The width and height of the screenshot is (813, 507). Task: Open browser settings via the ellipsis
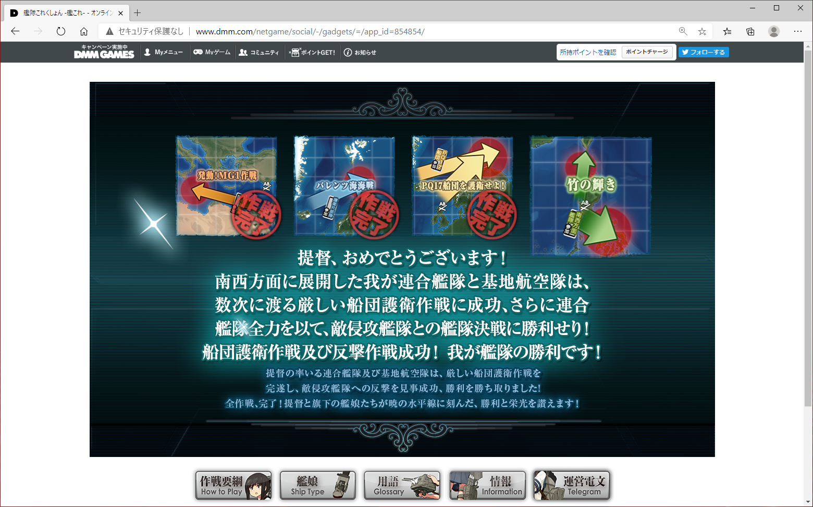(798, 31)
